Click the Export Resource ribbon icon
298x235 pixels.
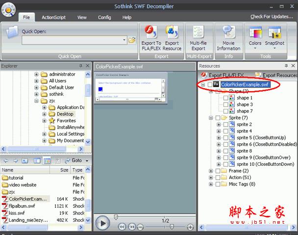coord(172,38)
